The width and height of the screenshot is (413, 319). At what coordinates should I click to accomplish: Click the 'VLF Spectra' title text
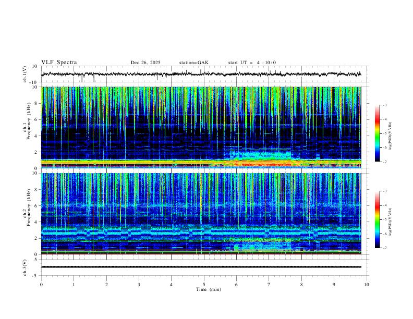point(59,63)
